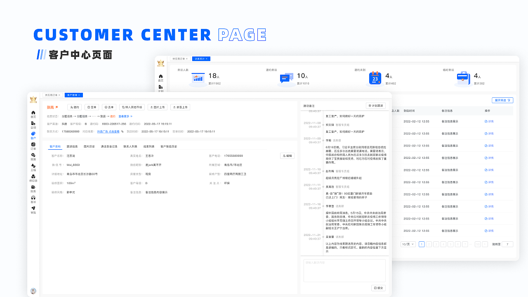Click 计划跟进 button
Image resolution: width=528 pixels, height=297 pixels.
[x=375, y=106]
